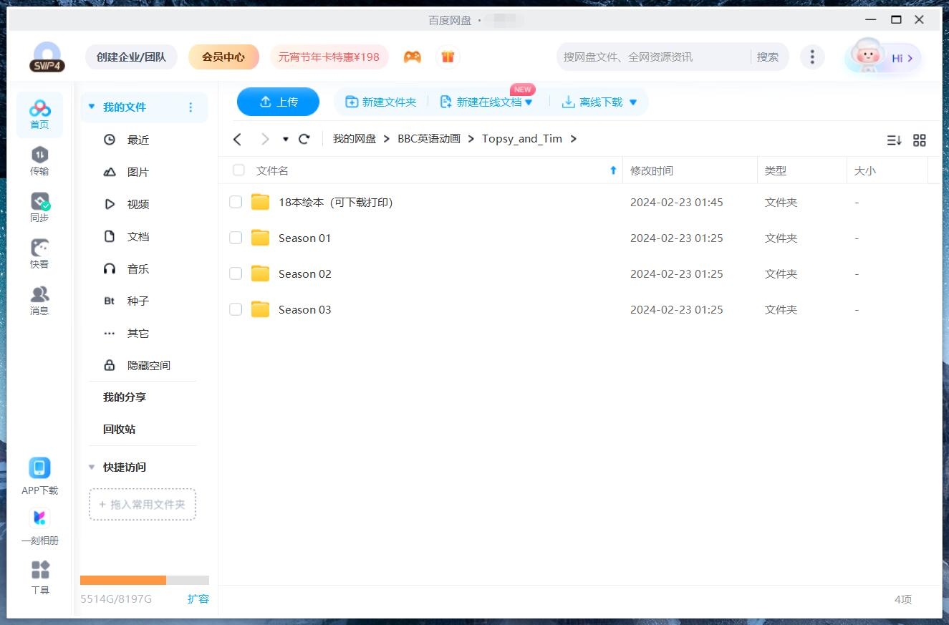Viewport: 949px width, 625px height.
Task: Open Recycle Bin (回收站) in the sidebar
Action: point(119,429)
